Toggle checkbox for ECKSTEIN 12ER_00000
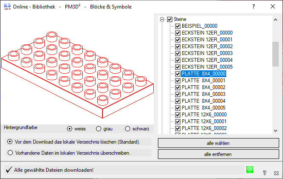 [x=178, y=33]
